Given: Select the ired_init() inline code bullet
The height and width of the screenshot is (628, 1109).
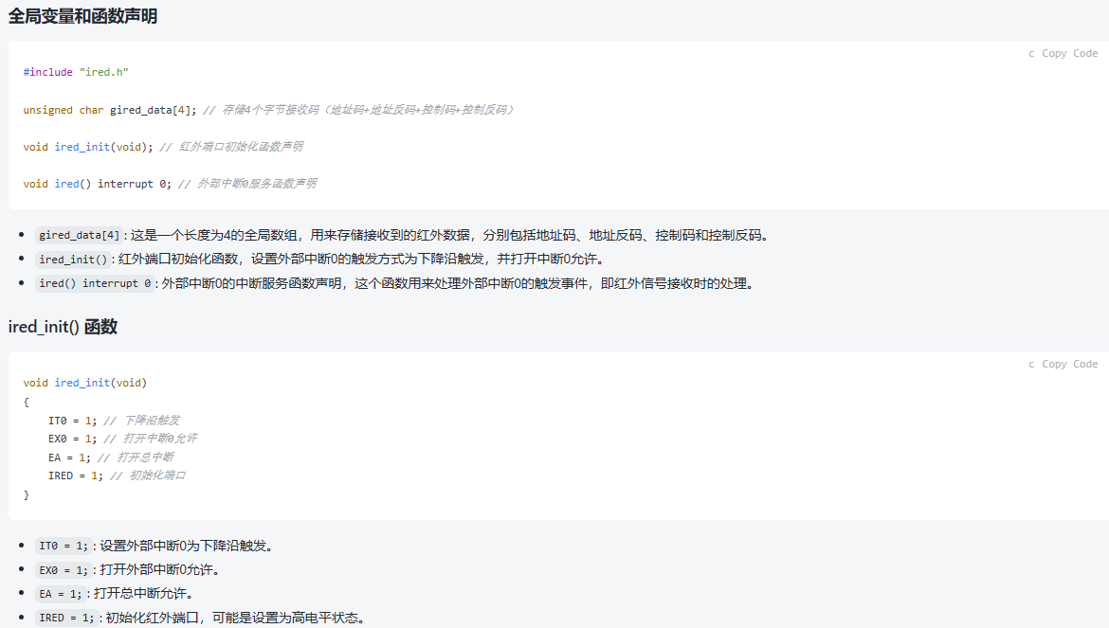Looking at the screenshot, I should click(74, 260).
